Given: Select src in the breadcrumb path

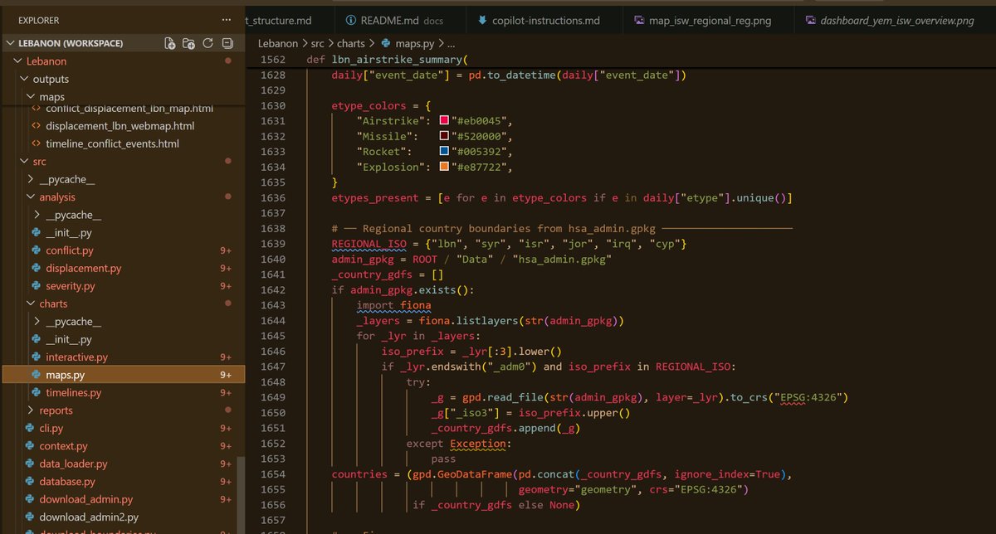Looking at the screenshot, I should click(318, 43).
